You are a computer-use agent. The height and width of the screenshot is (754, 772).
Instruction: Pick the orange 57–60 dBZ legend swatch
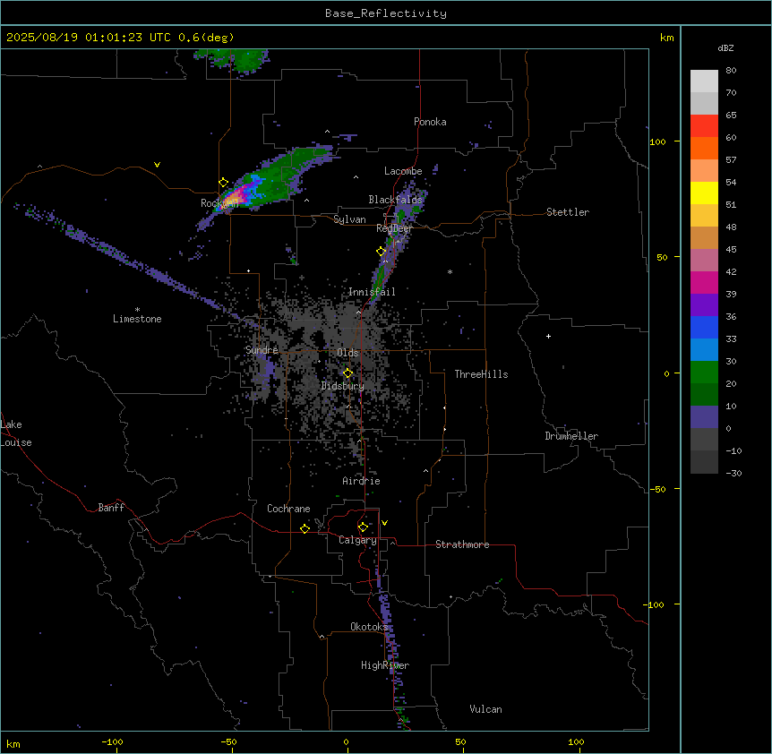pos(704,149)
